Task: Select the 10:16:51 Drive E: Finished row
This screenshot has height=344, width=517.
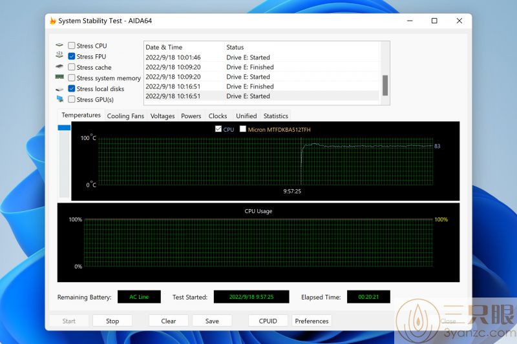Action: pyautogui.click(x=262, y=86)
